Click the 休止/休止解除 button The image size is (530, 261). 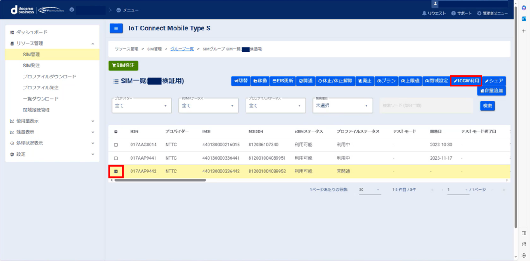point(335,81)
